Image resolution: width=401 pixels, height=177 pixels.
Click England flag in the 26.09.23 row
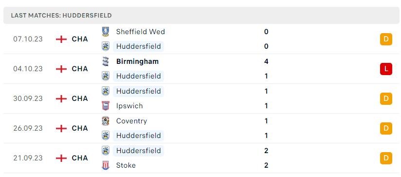[x=61, y=128]
